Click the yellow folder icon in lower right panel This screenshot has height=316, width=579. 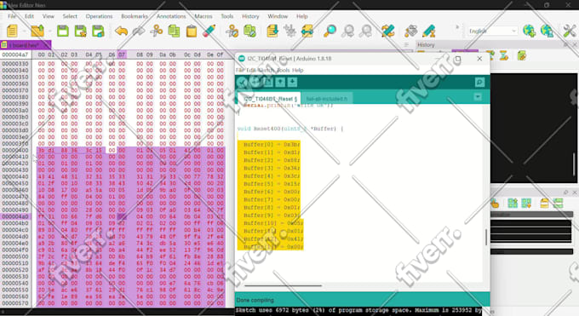(x=544, y=203)
